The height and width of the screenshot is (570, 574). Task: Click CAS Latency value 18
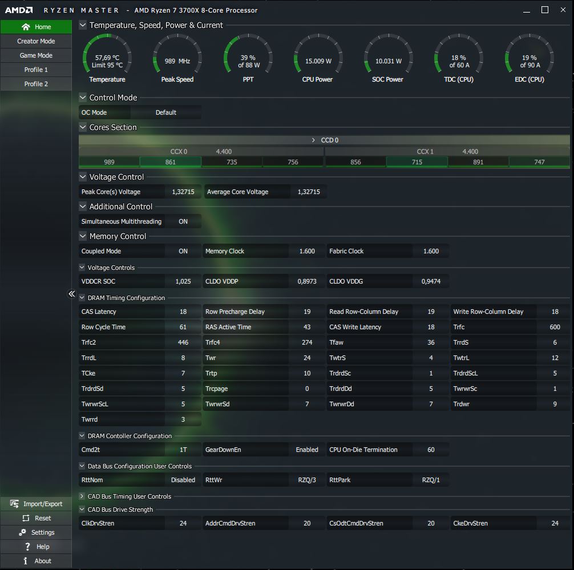click(183, 312)
